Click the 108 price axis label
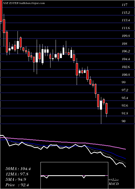Image resolution: width=135 pixels, height=189 pixels. pos(125,44)
